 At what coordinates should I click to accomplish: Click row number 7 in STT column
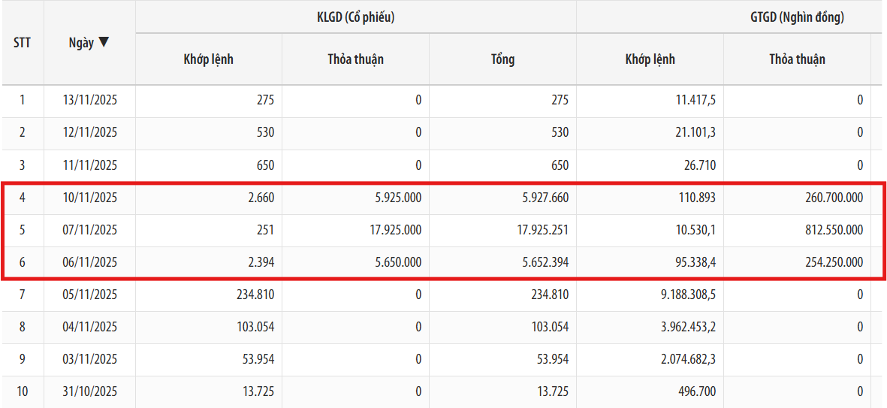coord(23,295)
